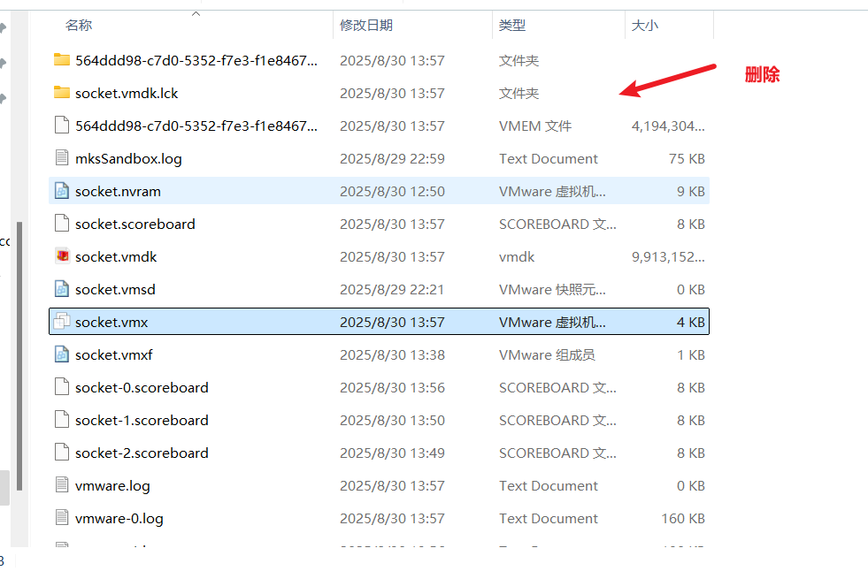Click the socket.vmx file icon
Screen dimensions: 868x571
tap(61, 322)
